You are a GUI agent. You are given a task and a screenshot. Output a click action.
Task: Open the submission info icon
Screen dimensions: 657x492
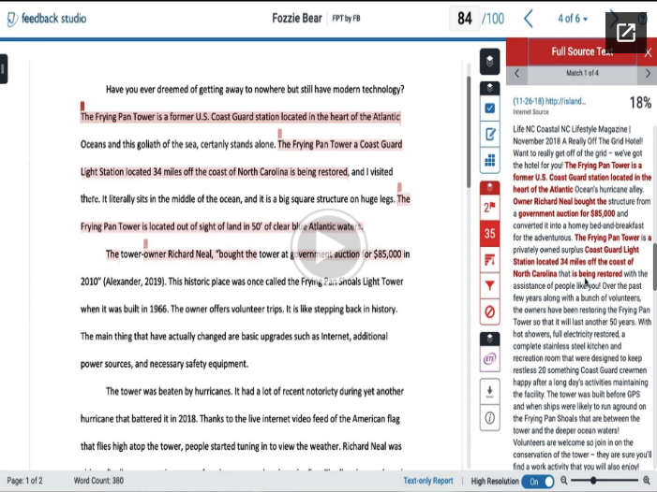(489, 417)
